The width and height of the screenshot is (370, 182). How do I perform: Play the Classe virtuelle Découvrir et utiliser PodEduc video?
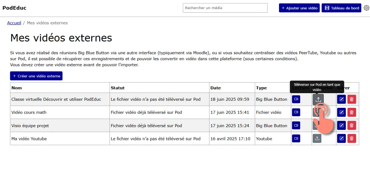(x=296, y=99)
